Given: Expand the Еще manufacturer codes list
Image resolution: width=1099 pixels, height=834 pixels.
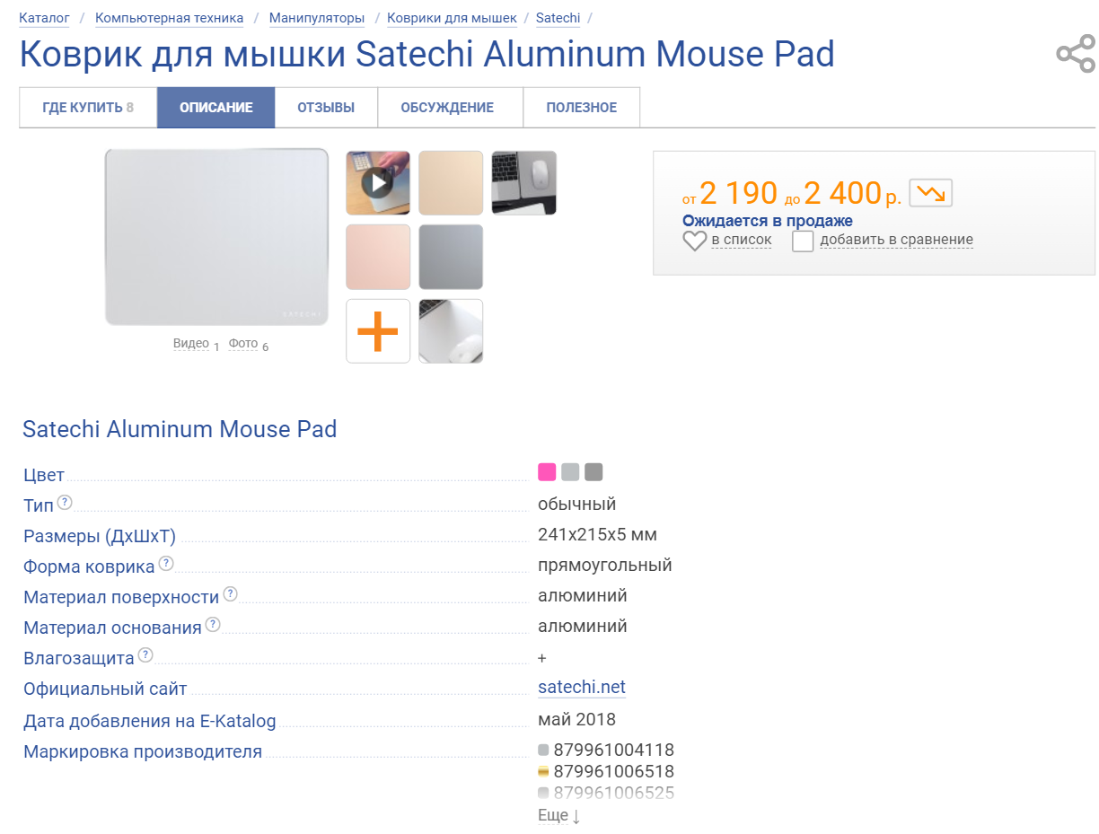Looking at the screenshot, I should click(558, 816).
